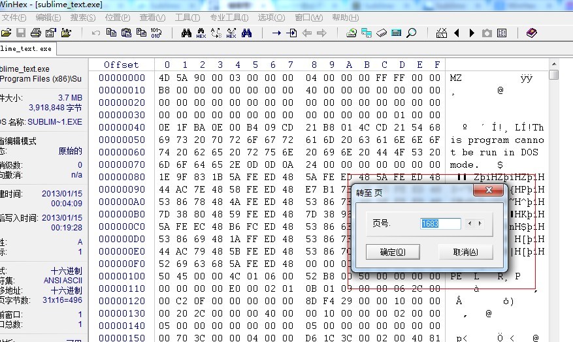The height and width of the screenshot is (342, 573).
Task: Click the 3,918,848 字节 value
Action: tap(56, 108)
